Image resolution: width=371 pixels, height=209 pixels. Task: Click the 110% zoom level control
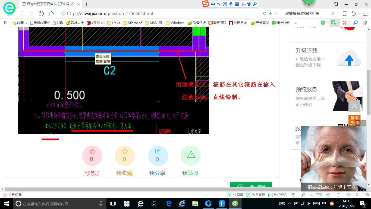tap(363, 195)
